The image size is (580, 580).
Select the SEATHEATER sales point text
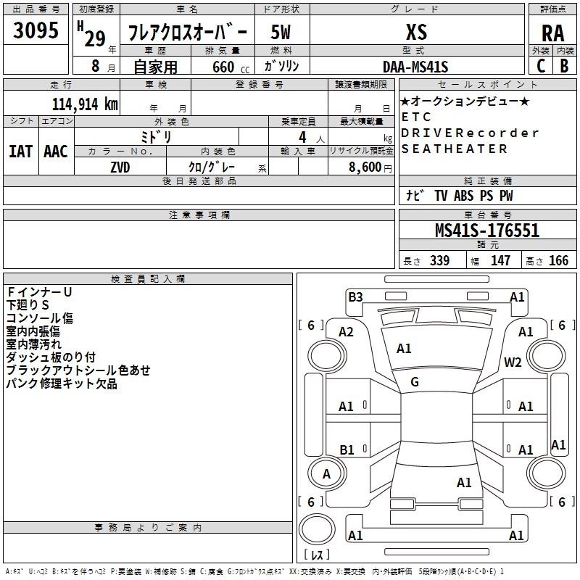coord(455,149)
